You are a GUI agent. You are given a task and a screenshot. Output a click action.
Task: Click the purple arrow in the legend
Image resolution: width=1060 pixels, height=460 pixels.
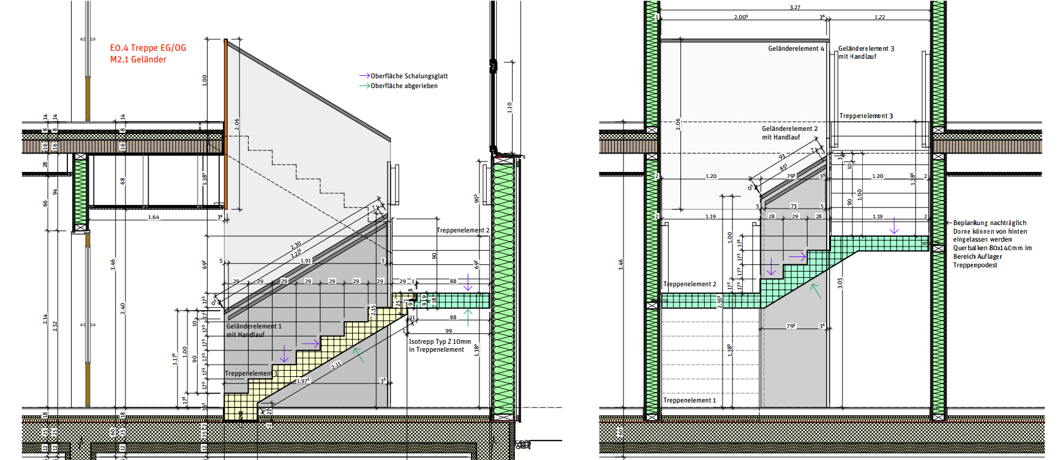tap(364, 76)
